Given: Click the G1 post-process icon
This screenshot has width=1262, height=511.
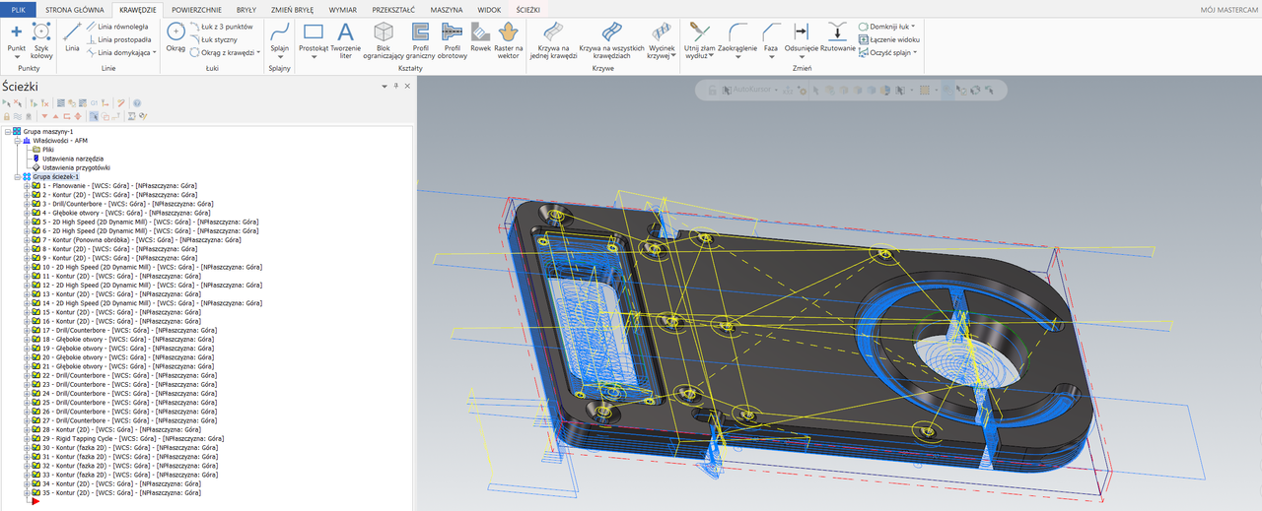Looking at the screenshot, I should click(94, 103).
